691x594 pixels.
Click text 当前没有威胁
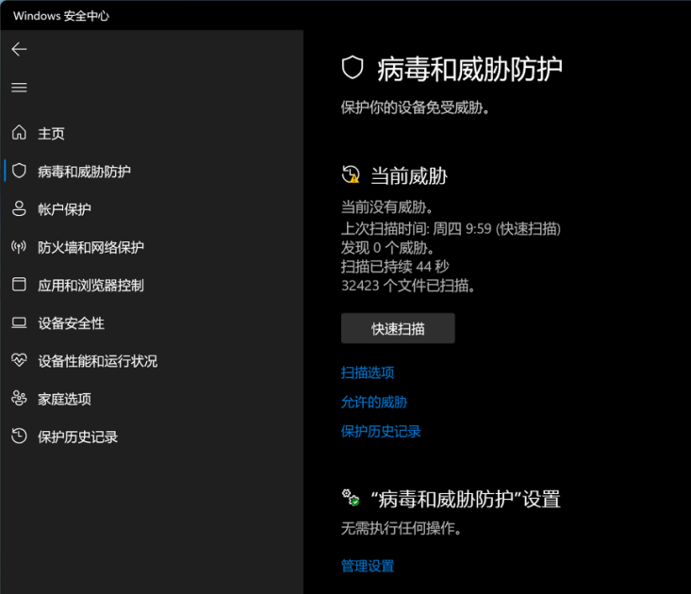387,207
